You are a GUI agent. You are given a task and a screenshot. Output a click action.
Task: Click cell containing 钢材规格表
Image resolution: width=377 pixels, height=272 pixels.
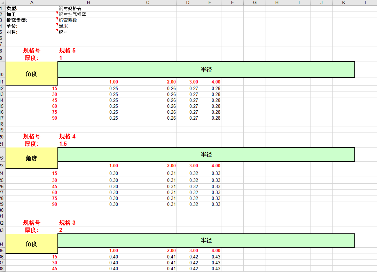[88, 8]
